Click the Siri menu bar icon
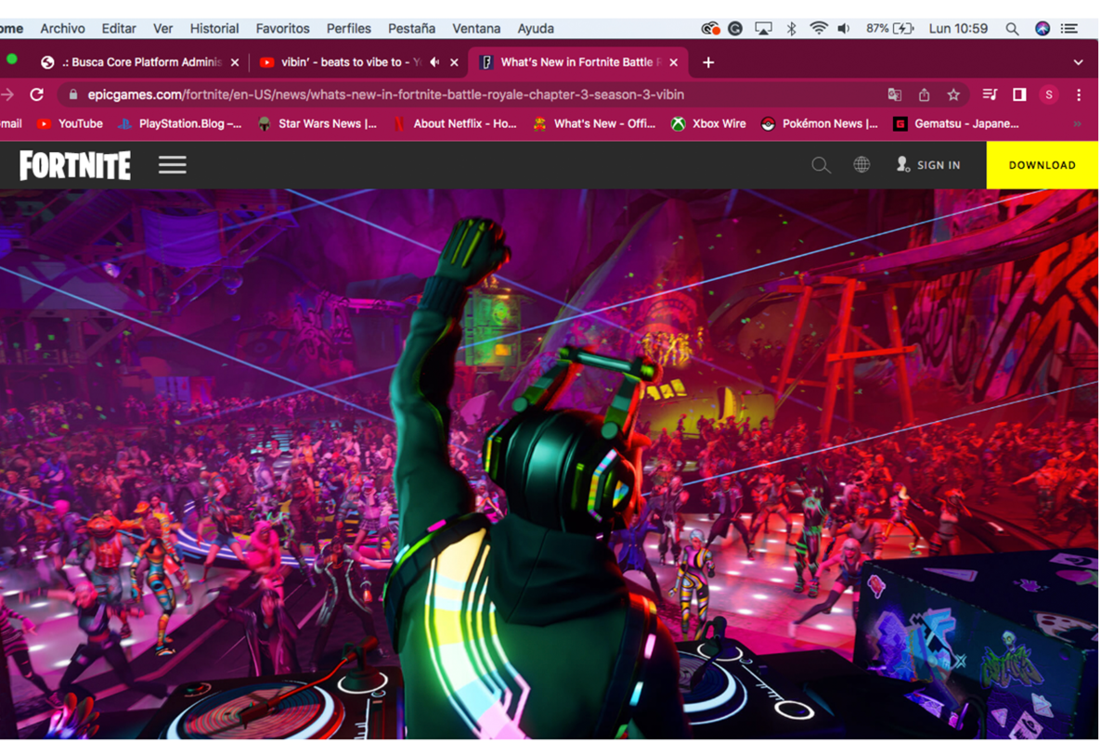Screen dimensions: 1114x742 [x=1043, y=29]
